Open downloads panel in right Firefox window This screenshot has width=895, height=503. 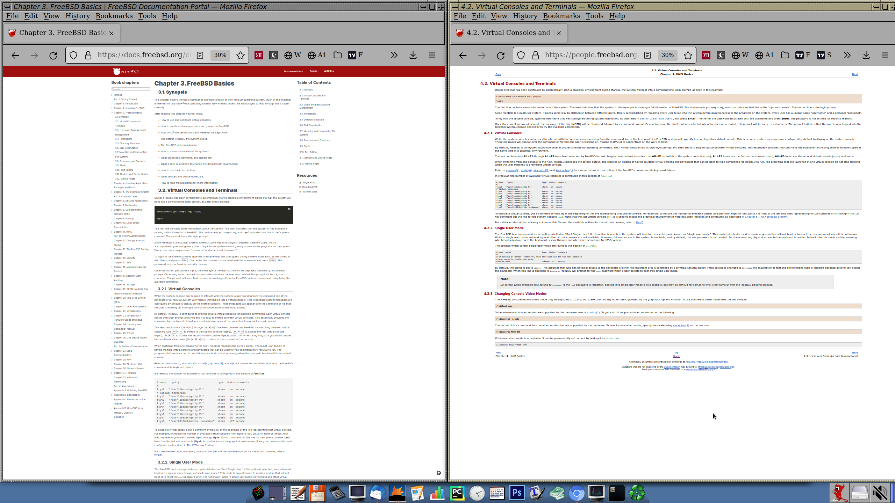click(866, 55)
